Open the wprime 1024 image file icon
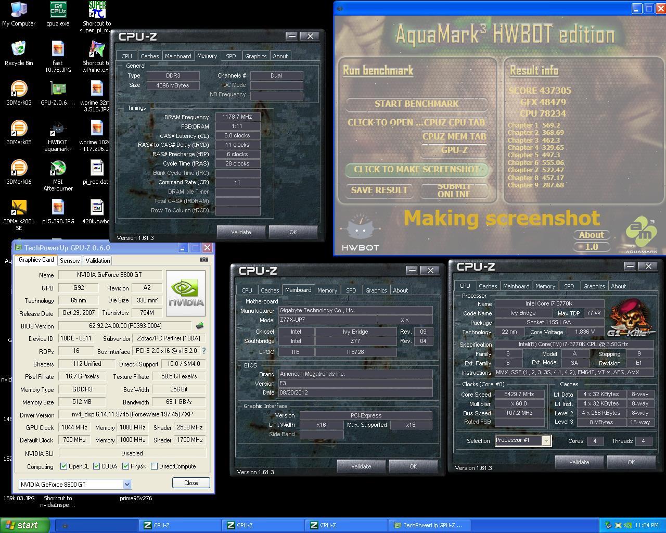 tap(97, 136)
